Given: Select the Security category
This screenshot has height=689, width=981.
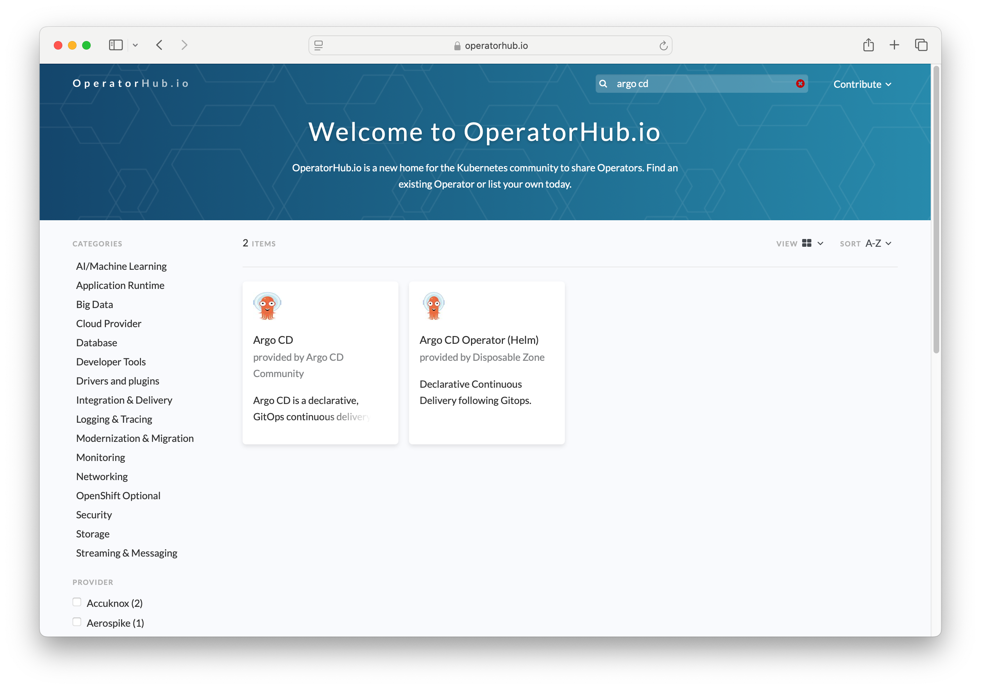Looking at the screenshot, I should tap(94, 514).
